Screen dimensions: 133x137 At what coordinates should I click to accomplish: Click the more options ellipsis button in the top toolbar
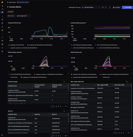[110, 7]
